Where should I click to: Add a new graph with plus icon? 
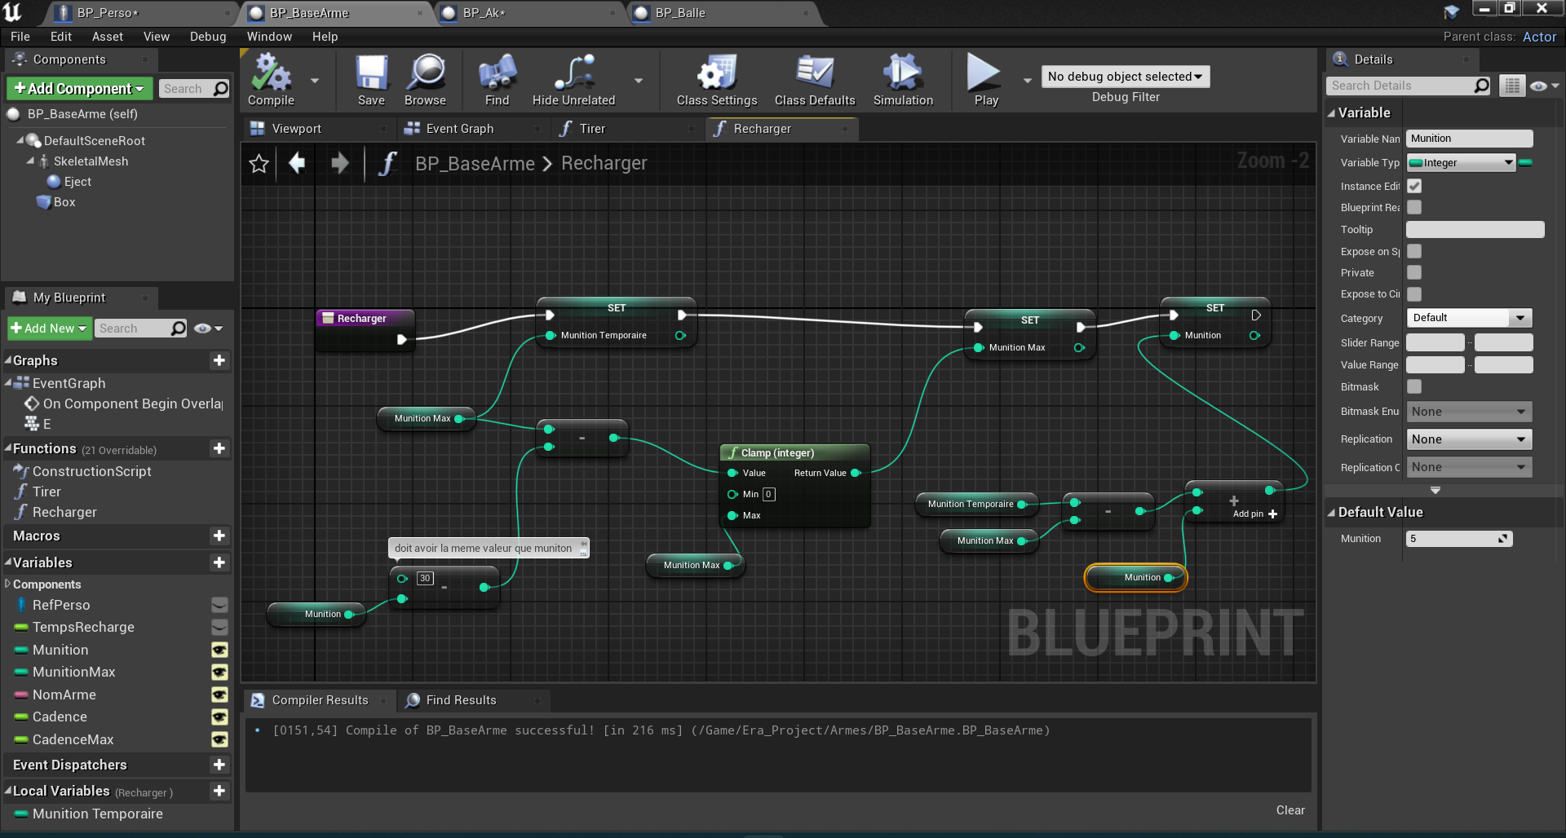tap(219, 360)
